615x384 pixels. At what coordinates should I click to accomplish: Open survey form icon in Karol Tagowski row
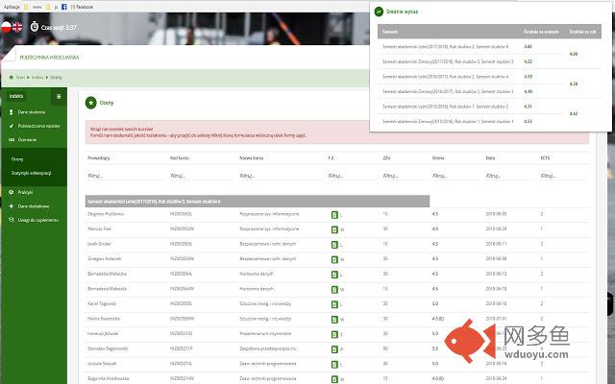334,304
